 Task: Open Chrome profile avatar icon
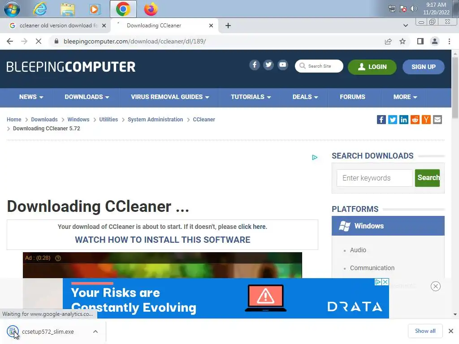[x=435, y=41]
